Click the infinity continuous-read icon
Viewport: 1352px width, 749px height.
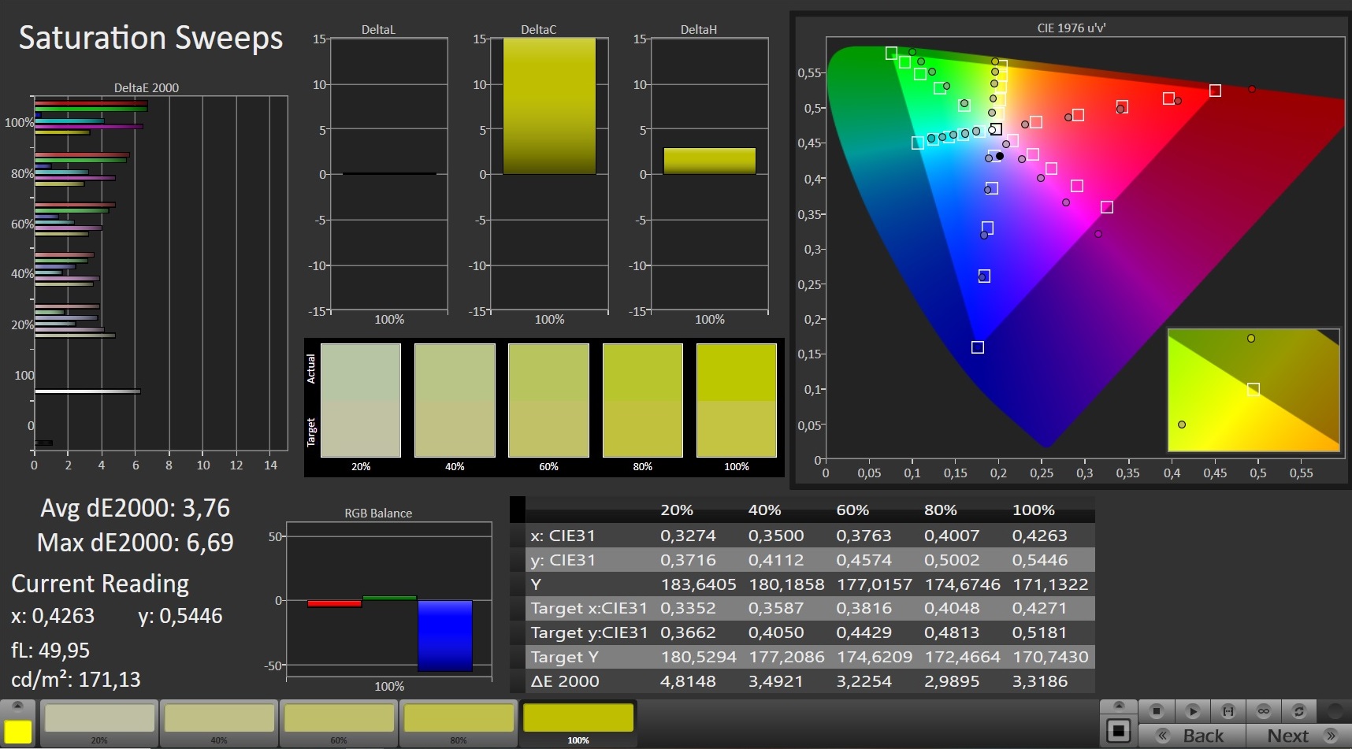[1264, 711]
